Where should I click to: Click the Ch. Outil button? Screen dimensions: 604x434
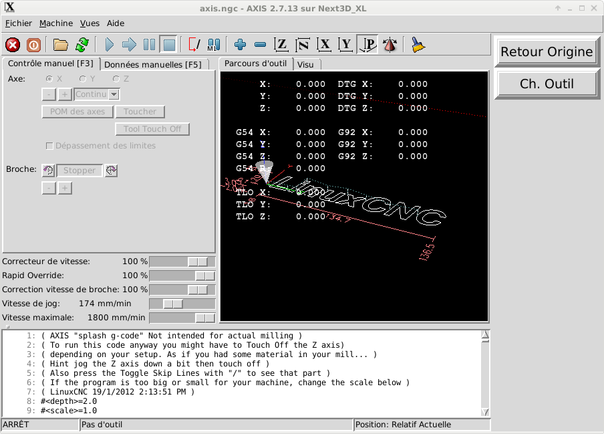[547, 84]
